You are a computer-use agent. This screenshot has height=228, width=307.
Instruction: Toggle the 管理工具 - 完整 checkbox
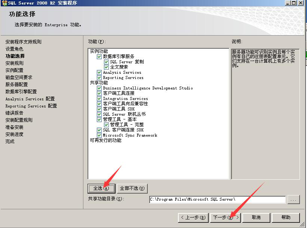(106, 125)
